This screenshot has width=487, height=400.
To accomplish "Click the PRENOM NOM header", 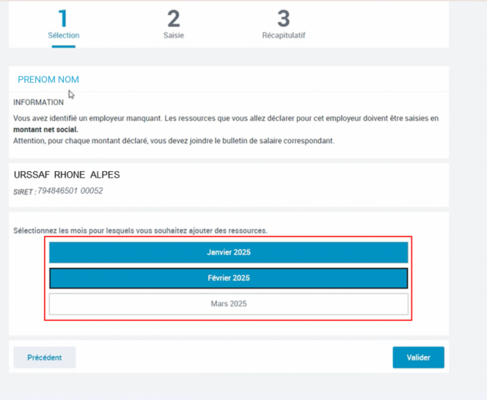I will (48, 80).
